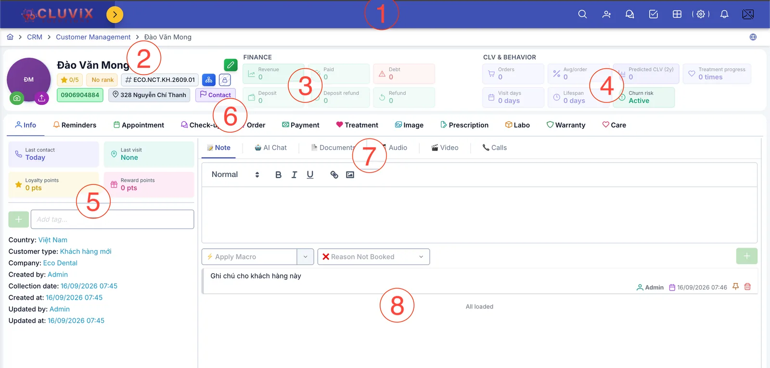Open the Normal text style dropdown
The height and width of the screenshot is (368, 770).
[x=235, y=175]
